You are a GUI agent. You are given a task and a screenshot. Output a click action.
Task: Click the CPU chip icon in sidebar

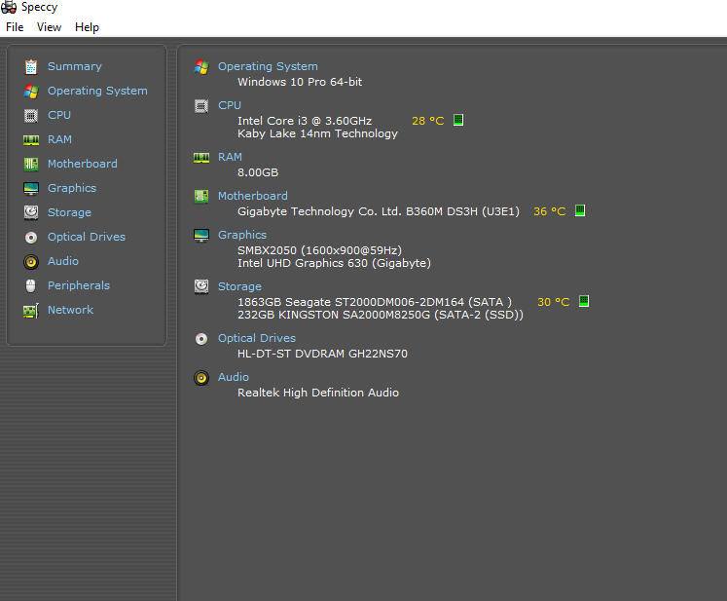coord(31,115)
